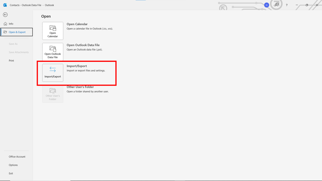Click "Import or export files and settings." description
This screenshot has height=181, width=322.
click(86, 71)
